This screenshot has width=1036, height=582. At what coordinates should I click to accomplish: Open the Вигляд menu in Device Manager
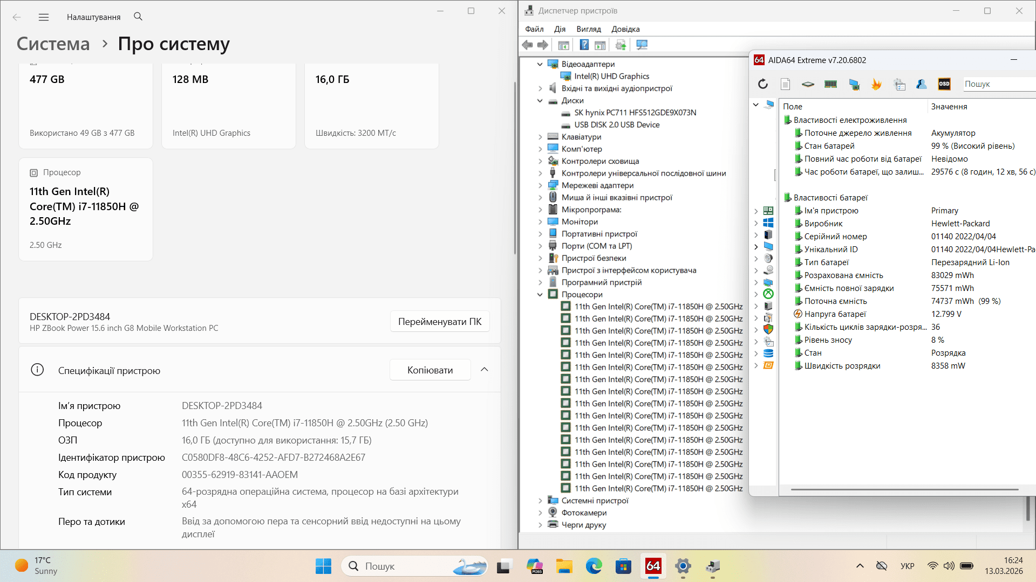tap(588, 29)
